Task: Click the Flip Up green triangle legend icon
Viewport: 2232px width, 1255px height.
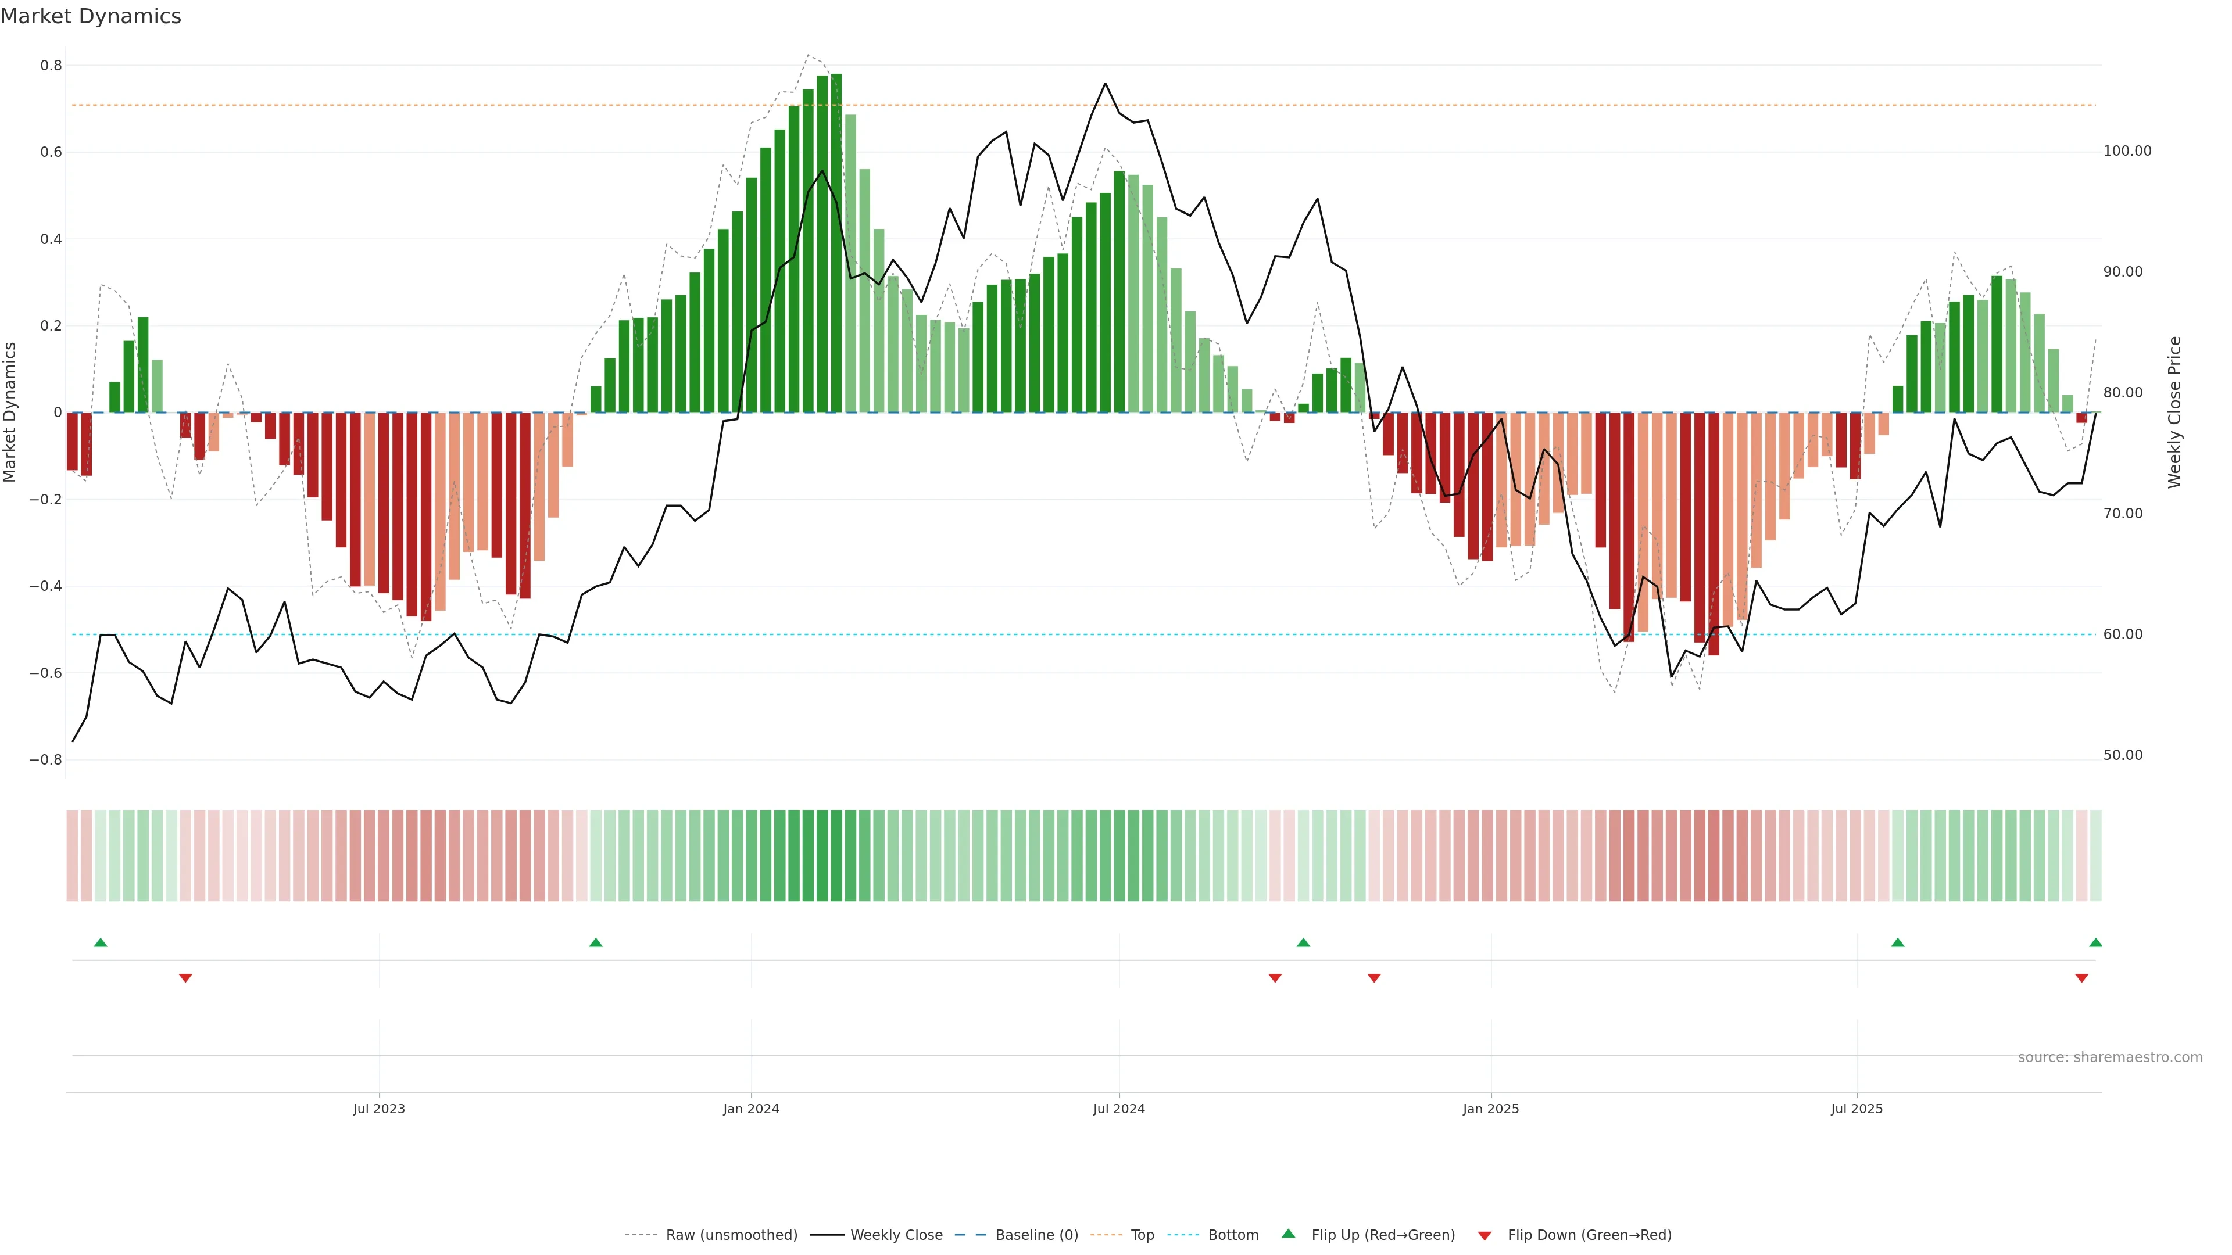Action: pos(1287,1234)
